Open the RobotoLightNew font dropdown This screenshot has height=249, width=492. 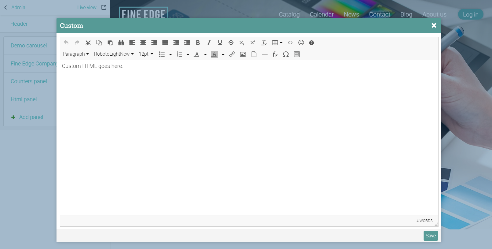[x=114, y=54]
